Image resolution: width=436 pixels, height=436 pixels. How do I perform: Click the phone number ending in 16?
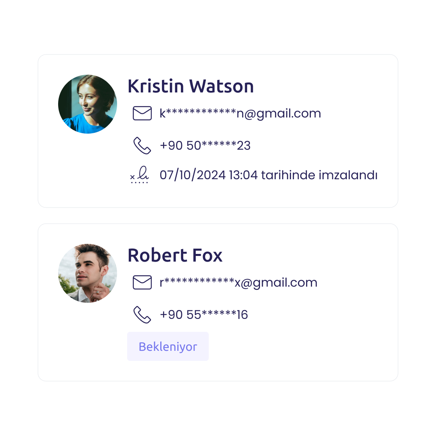[x=204, y=314]
